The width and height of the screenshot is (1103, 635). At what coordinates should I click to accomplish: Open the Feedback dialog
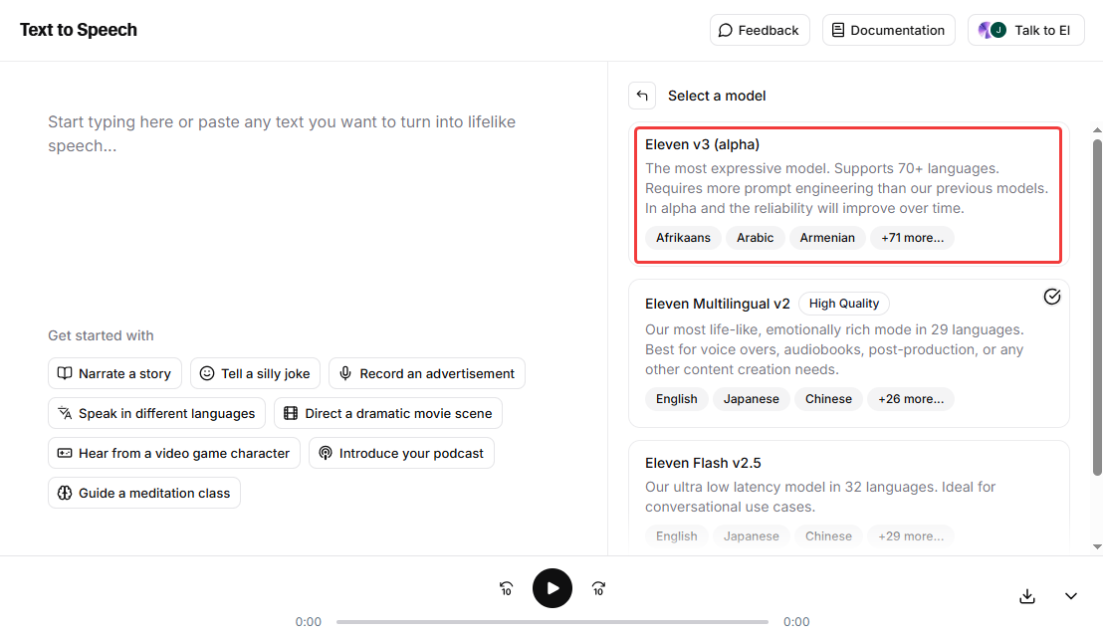(x=760, y=30)
